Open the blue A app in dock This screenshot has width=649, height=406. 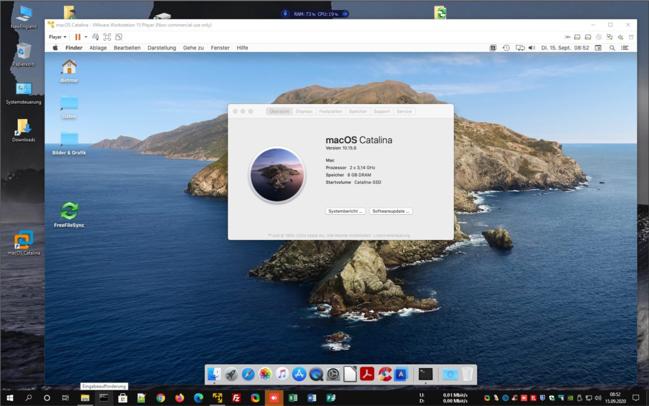click(x=401, y=374)
